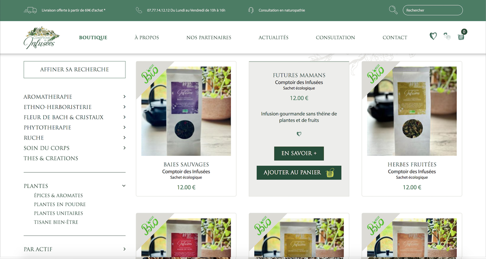The width and height of the screenshot is (486, 259).
Task: Click the user account icon in header
Action: point(447,36)
